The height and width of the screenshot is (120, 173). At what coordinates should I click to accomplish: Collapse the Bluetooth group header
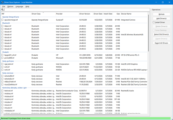(6, 23)
